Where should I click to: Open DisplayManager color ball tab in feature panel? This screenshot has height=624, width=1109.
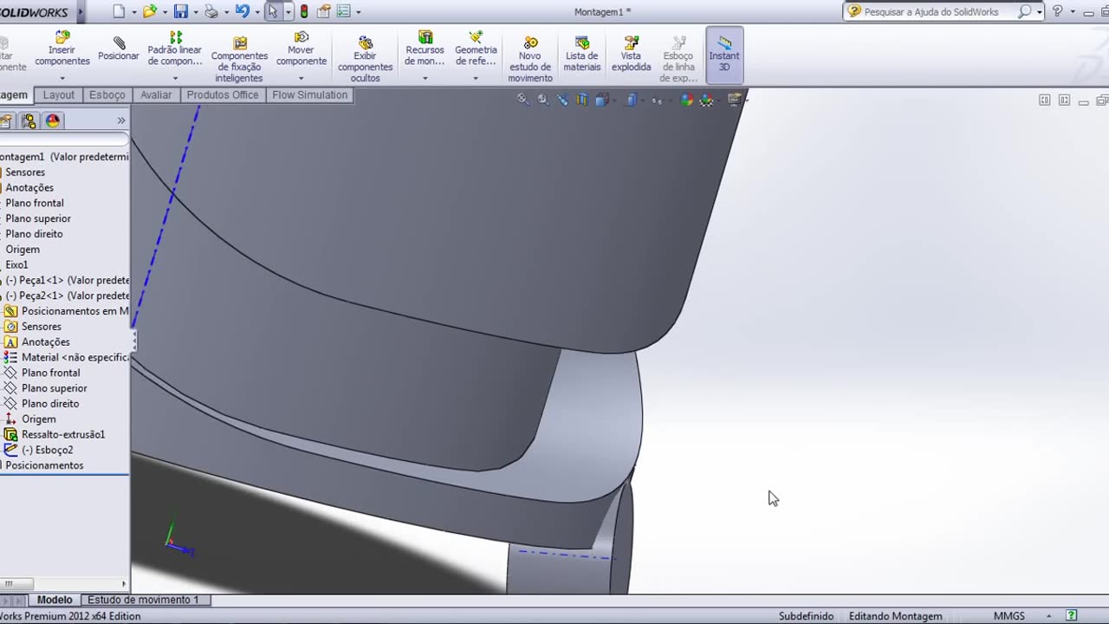pos(53,121)
